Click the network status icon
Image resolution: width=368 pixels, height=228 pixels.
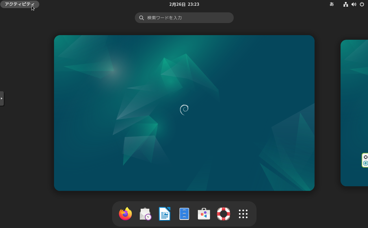[x=345, y=4]
